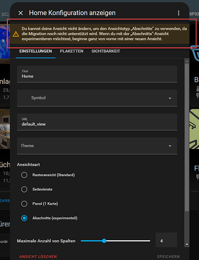Image resolution: width=199 pixels, height=260 pixels.
Task: Click the Home Konfiguration anzeigen title
Action: click(x=72, y=13)
